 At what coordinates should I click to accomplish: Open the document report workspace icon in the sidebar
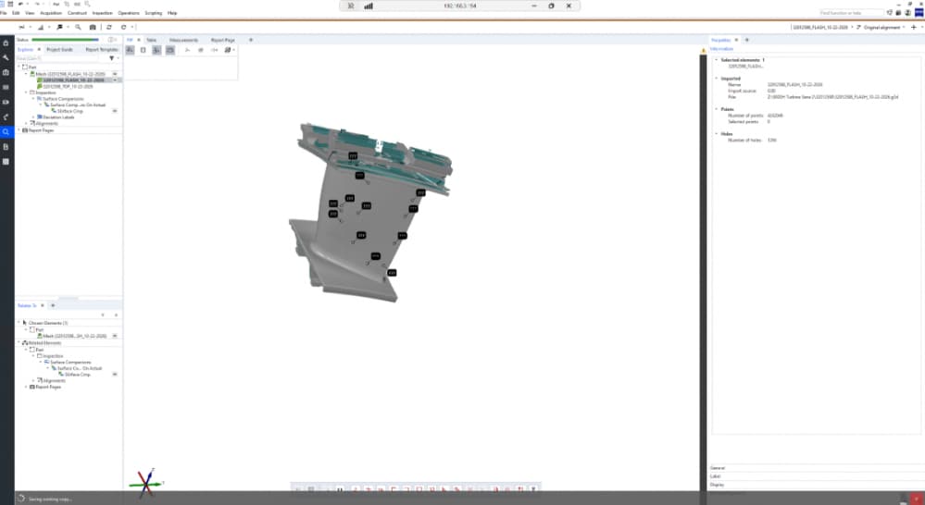(6, 147)
